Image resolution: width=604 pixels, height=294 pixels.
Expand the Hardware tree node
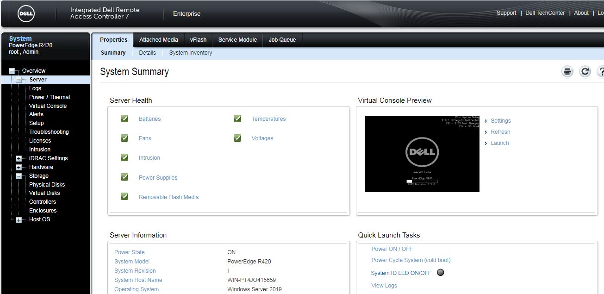coord(18,167)
